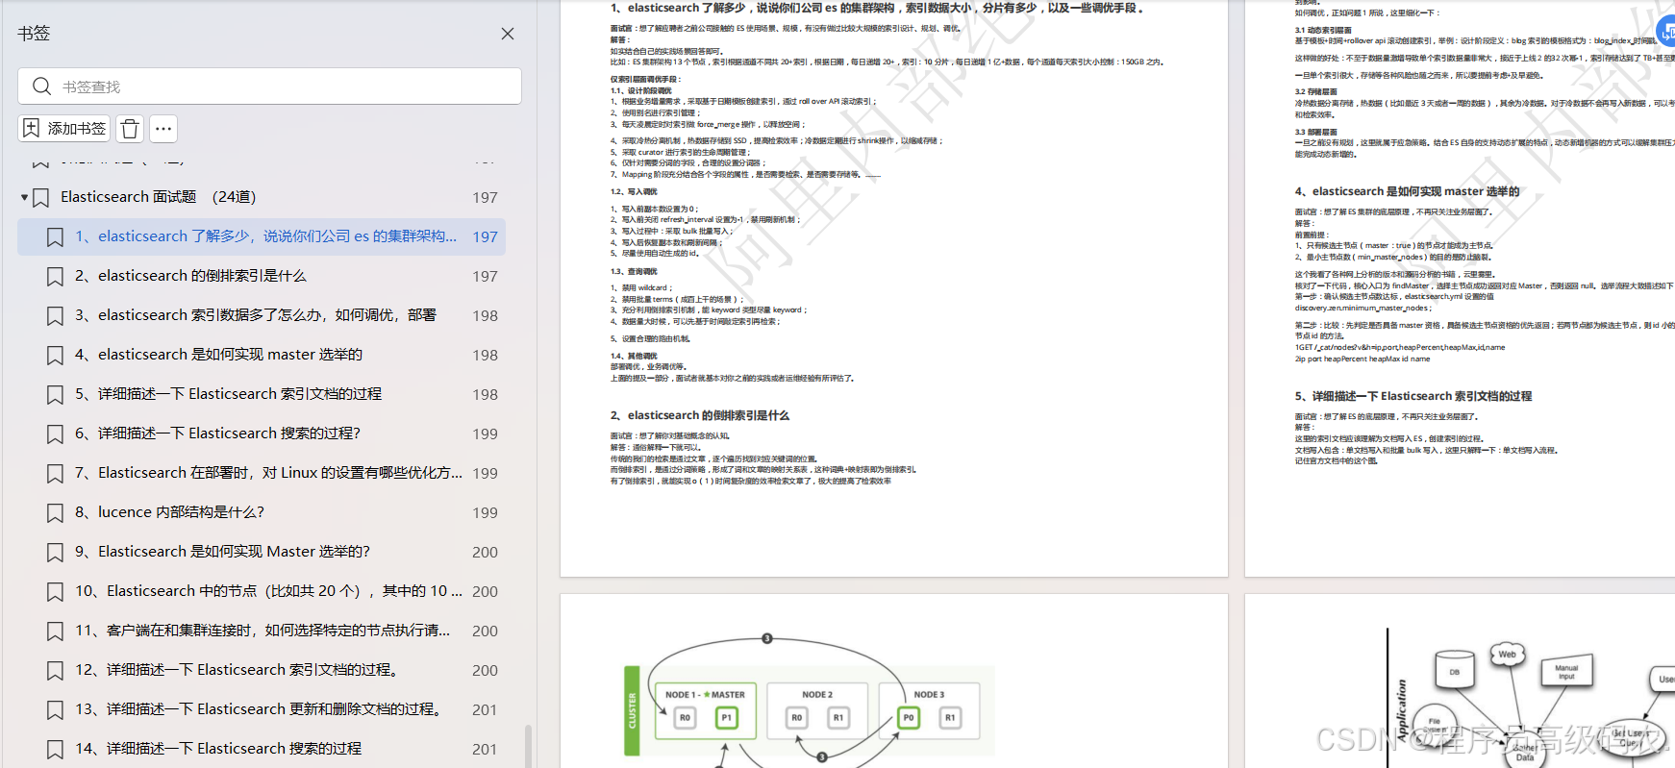This screenshot has width=1675, height=768.
Task: Select bookmark 1、elasticsearch 了解多少
Action: 262,236
